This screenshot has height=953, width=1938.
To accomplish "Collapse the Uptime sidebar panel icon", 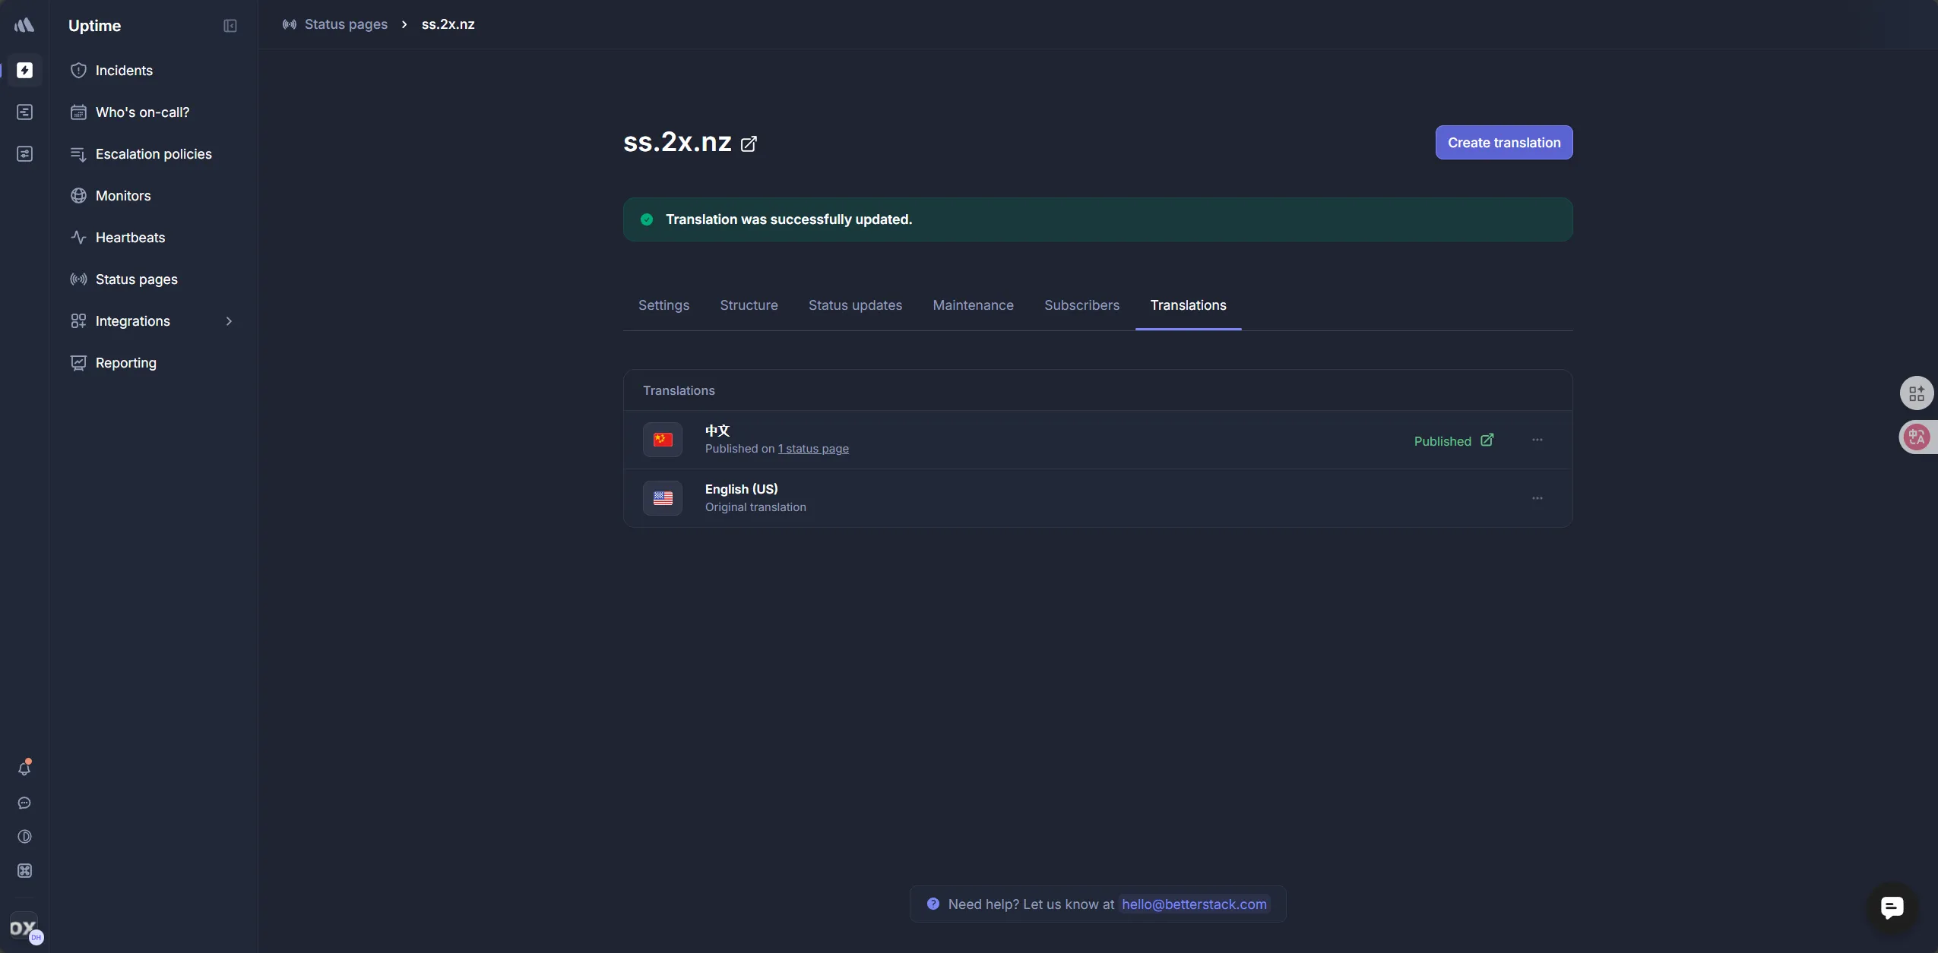I will click(x=230, y=26).
